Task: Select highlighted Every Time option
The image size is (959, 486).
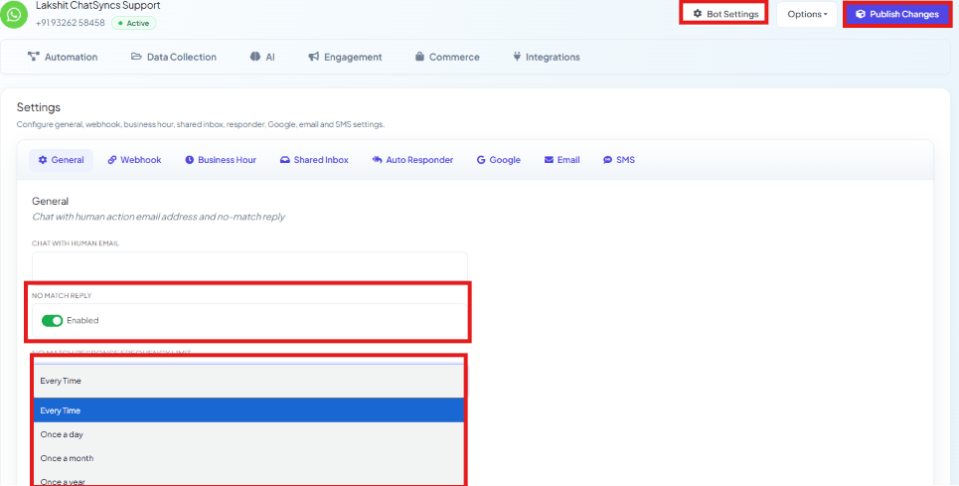Action: [248, 410]
